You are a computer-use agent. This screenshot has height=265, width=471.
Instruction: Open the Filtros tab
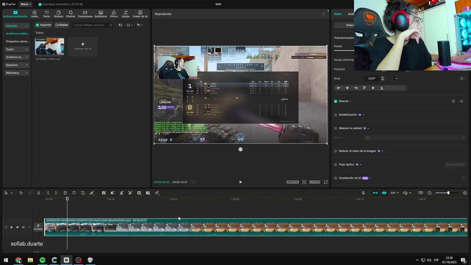(114, 14)
